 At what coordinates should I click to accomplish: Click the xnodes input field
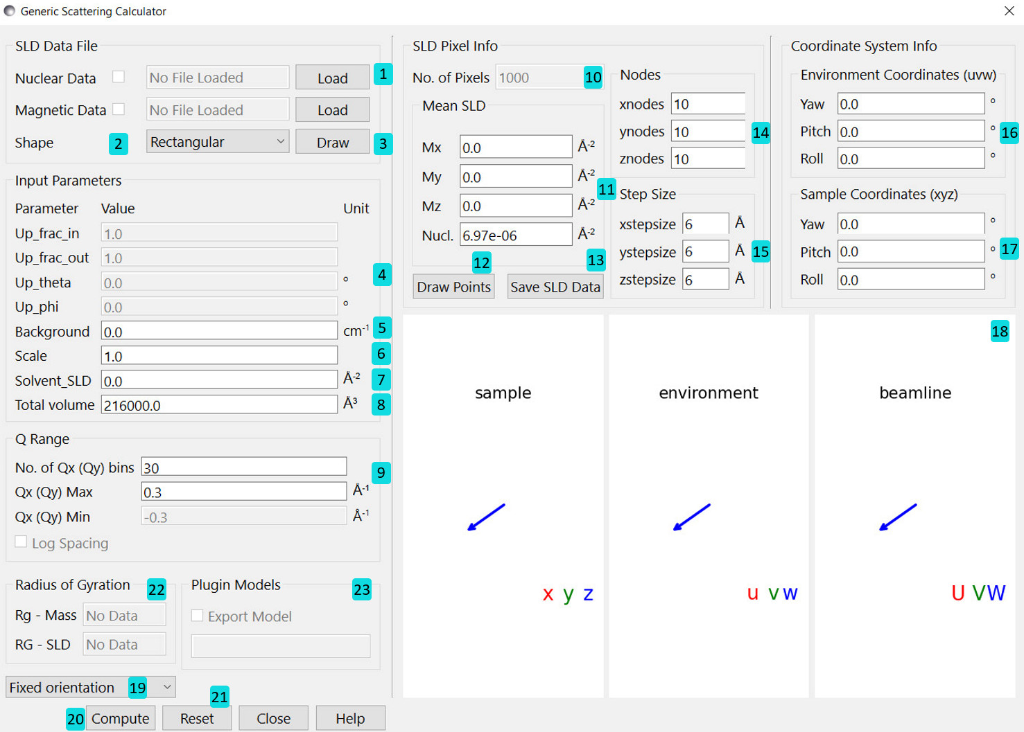[707, 104]
